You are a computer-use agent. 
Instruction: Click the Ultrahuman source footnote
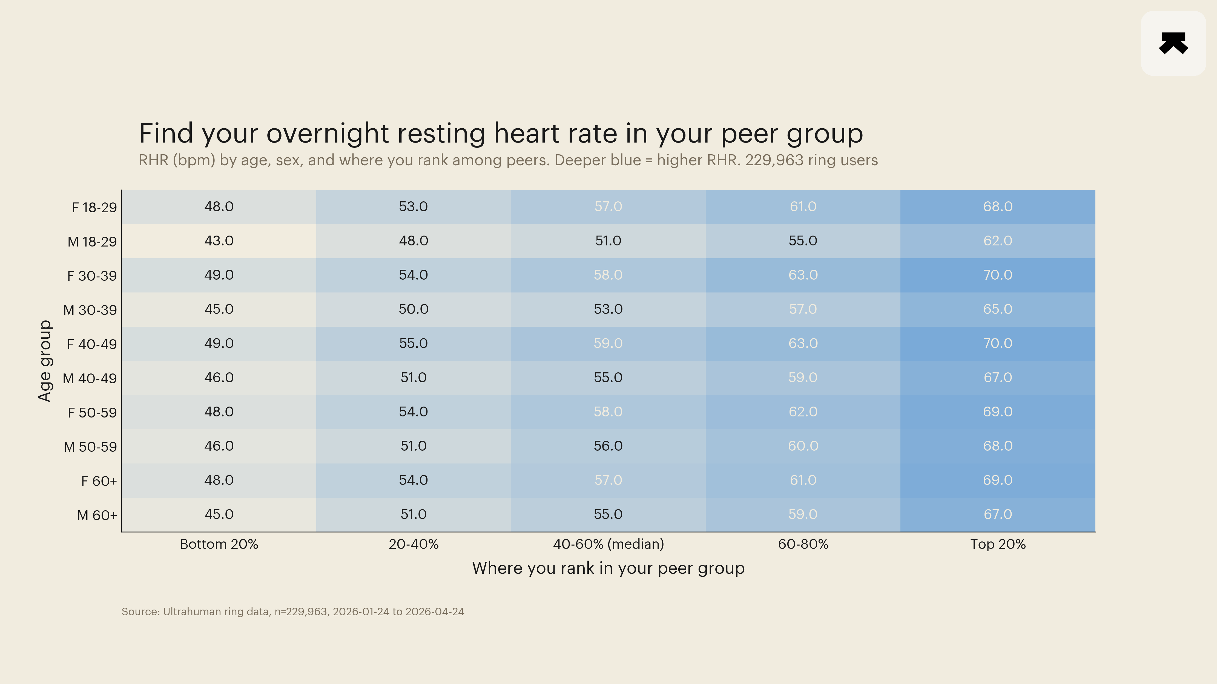pyautogui.click(x=293, y=612)
